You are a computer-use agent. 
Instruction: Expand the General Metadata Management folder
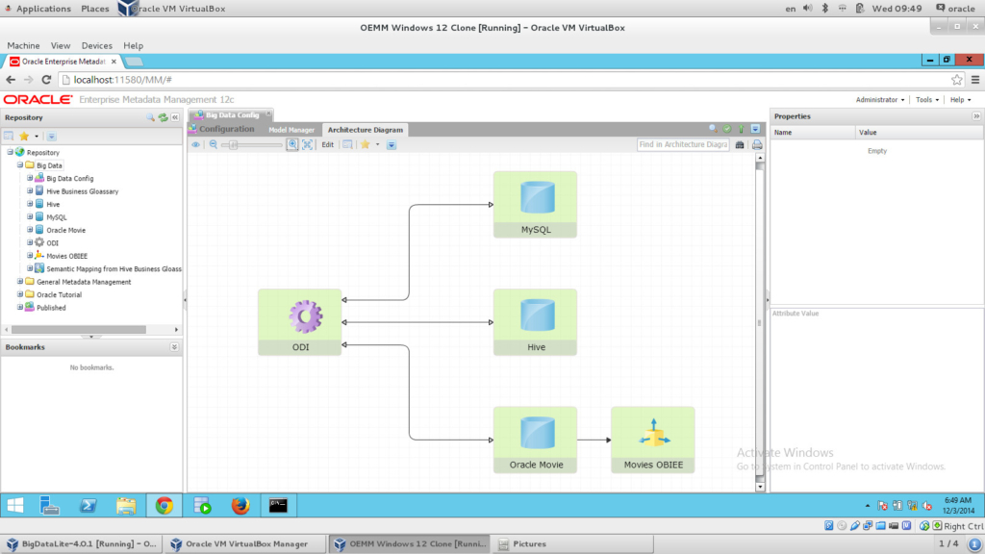[20, 282]
